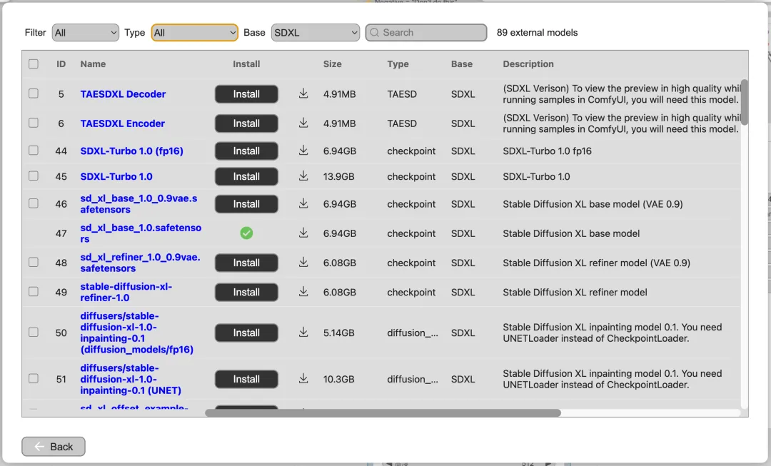This screenshot has height=466, width=771.
Task: Click download icon for TAESDXL Decoder row
Action: point(303,93)
